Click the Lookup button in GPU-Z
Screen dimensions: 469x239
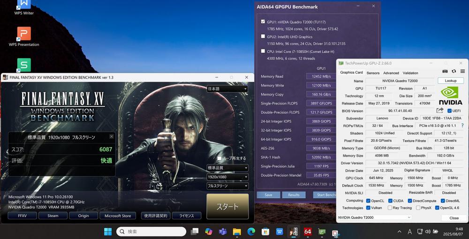coord(450,81)
